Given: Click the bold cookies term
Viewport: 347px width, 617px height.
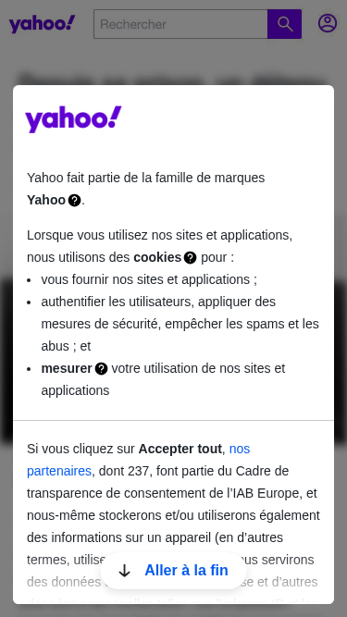Looking at the screenshot, I should 157,257.
